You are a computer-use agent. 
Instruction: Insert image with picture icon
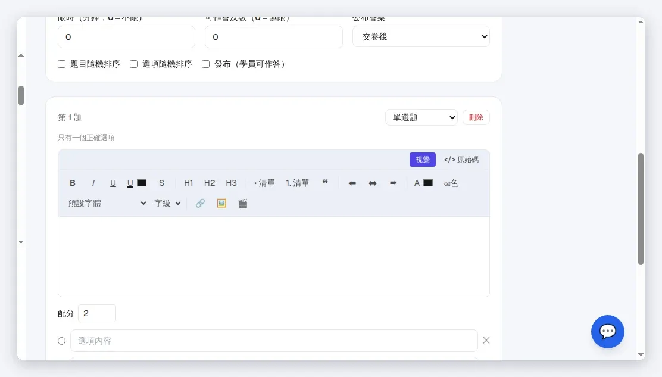[x=221, y=203]
